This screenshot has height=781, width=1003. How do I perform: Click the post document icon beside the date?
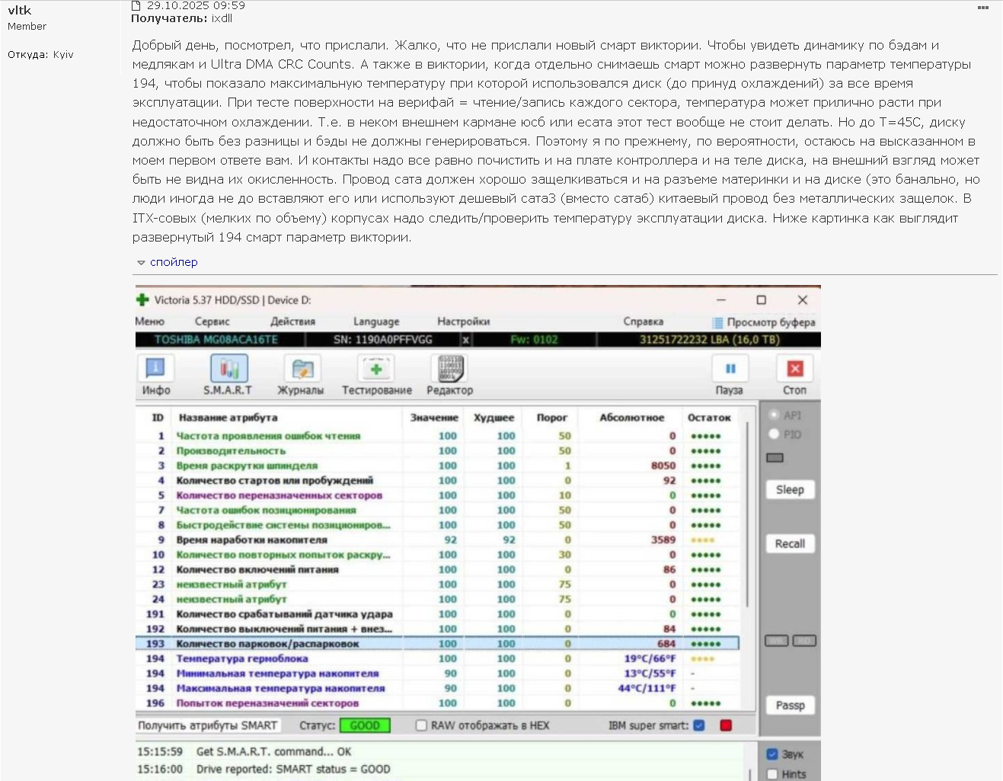[136, 5]
